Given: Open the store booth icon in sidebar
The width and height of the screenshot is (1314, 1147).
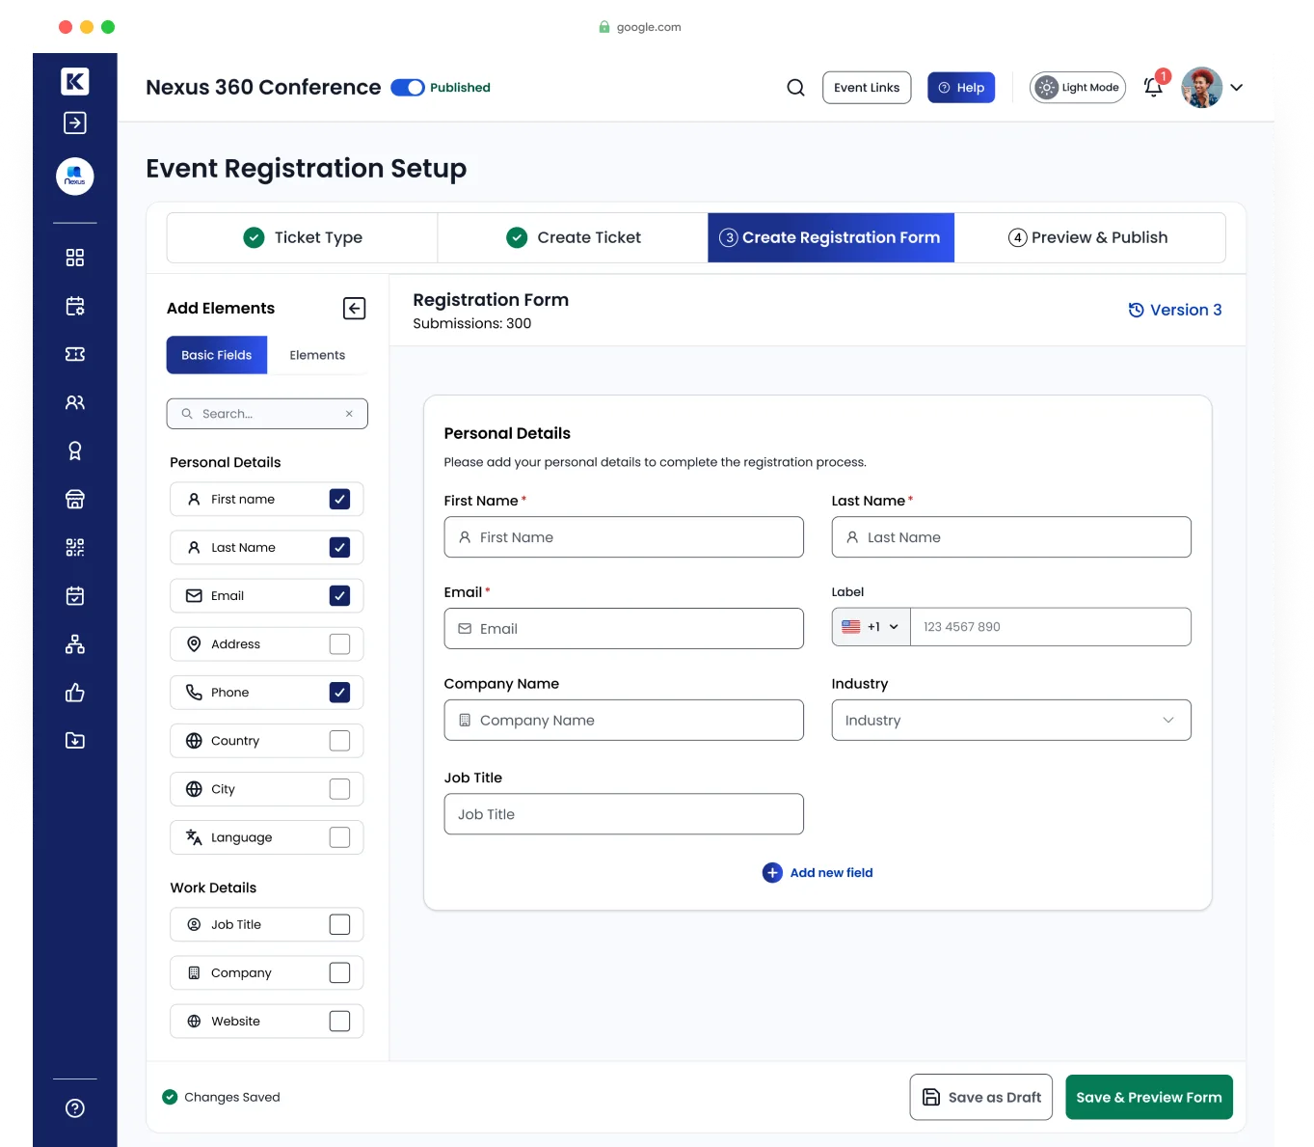Looking at the screenshot, I should [x=75, y=499].
